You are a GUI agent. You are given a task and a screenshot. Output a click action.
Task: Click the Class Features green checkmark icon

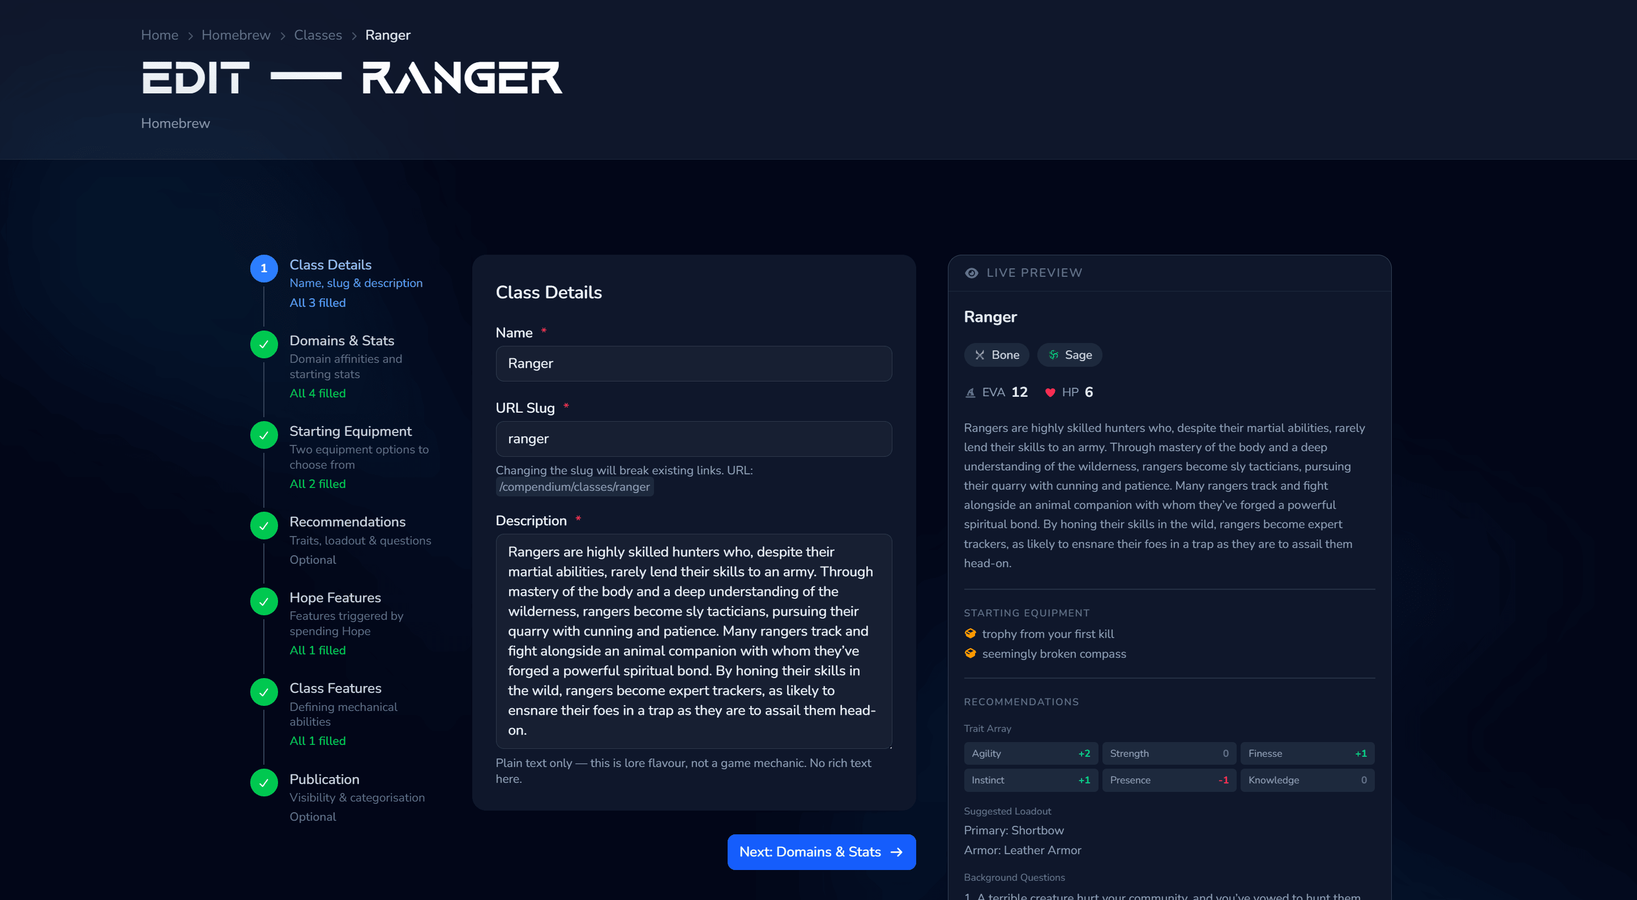264,692
